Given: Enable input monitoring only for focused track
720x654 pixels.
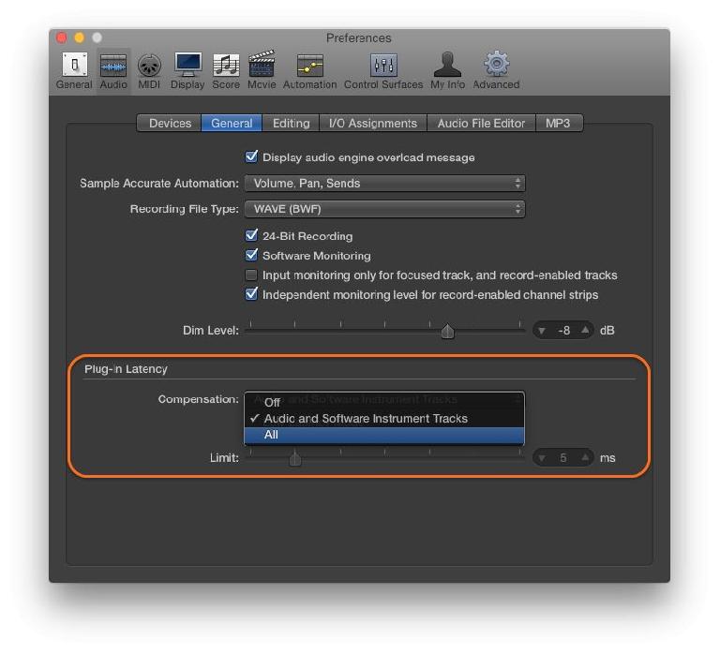Looking at the screenshot, I should point(251,275).
